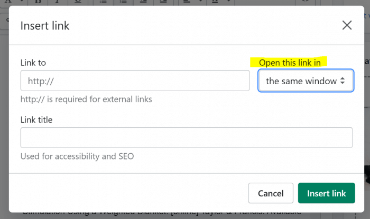This screenshot has width=370, height=219.
Task: Click the indent icon in toolbar
Action: (x=163, y=2)
